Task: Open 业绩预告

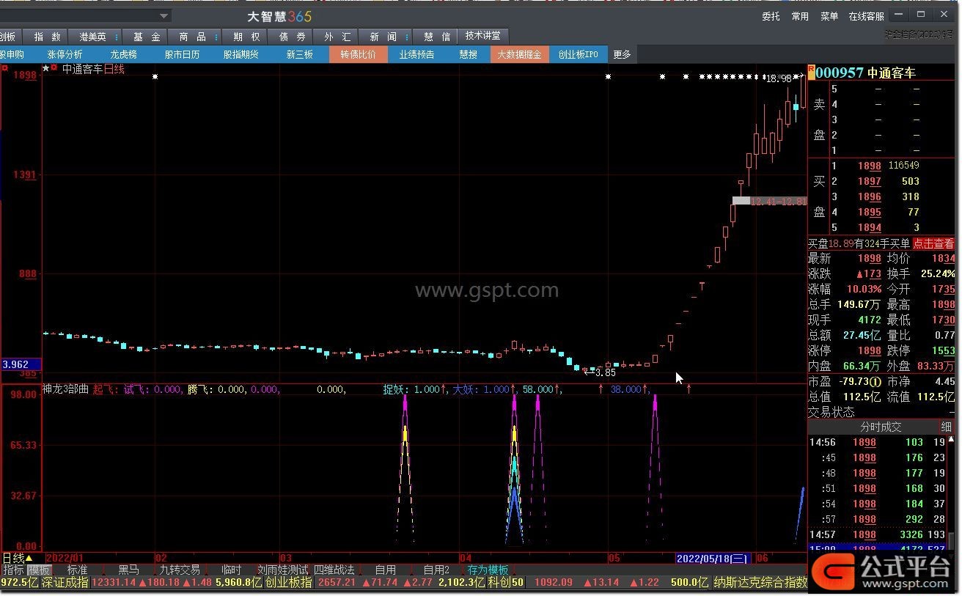Action: 416,54
